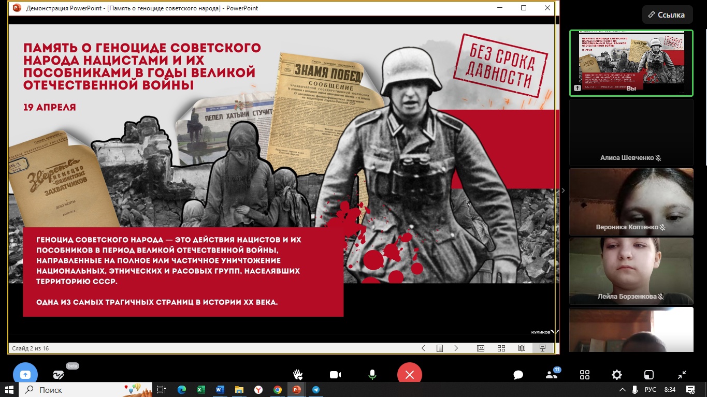Screen dimensions: 707x397
Task: Open Task View on the taskbar
Action: click(x=162, y=389)
